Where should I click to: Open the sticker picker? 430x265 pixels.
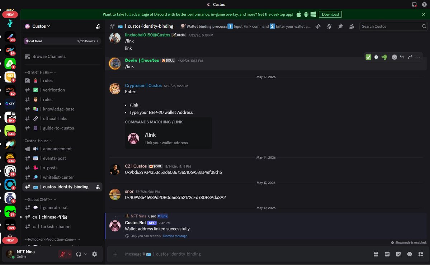[398, 254]
